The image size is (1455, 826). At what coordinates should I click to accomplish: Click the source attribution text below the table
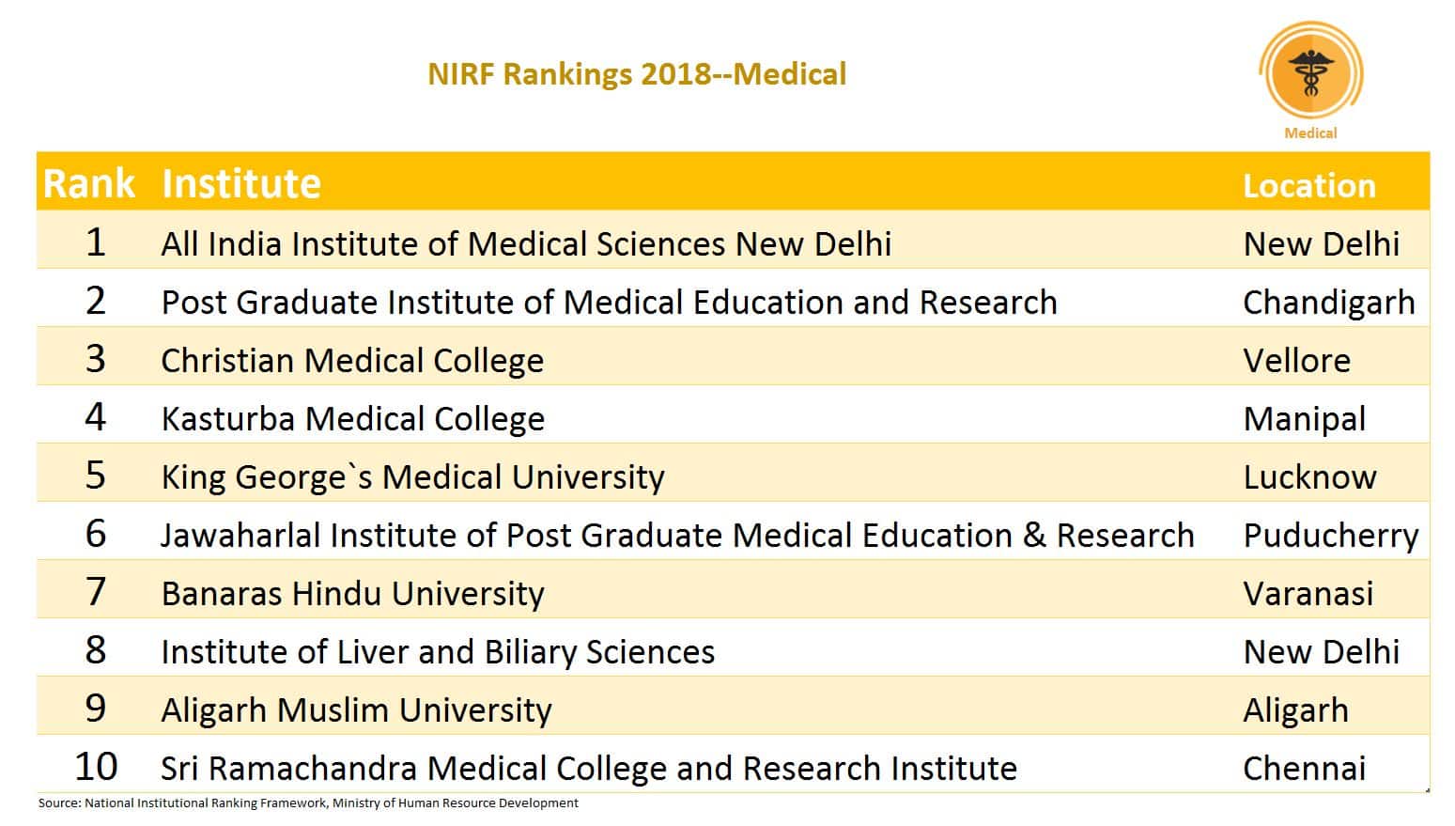(308, 803)
